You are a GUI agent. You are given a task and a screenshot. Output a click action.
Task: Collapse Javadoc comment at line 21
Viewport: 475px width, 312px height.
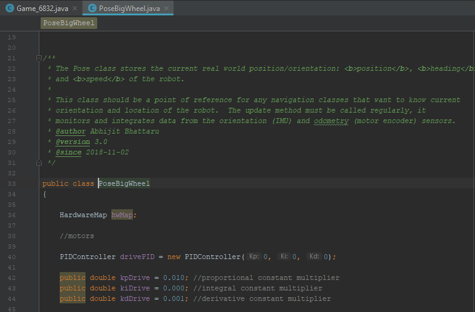[39, 58]
